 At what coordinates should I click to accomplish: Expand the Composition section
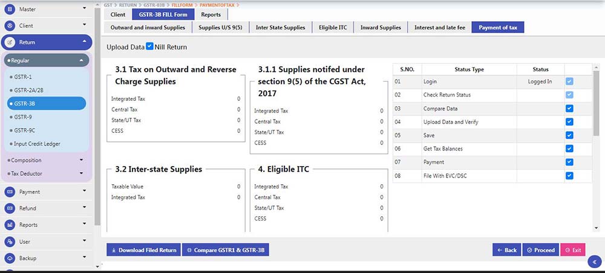point(80,160)
